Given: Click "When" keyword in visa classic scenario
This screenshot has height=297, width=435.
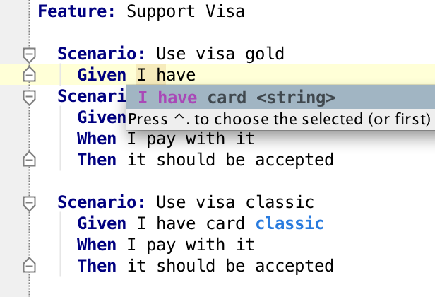Looking at the screenshot, I should (97, 245).
